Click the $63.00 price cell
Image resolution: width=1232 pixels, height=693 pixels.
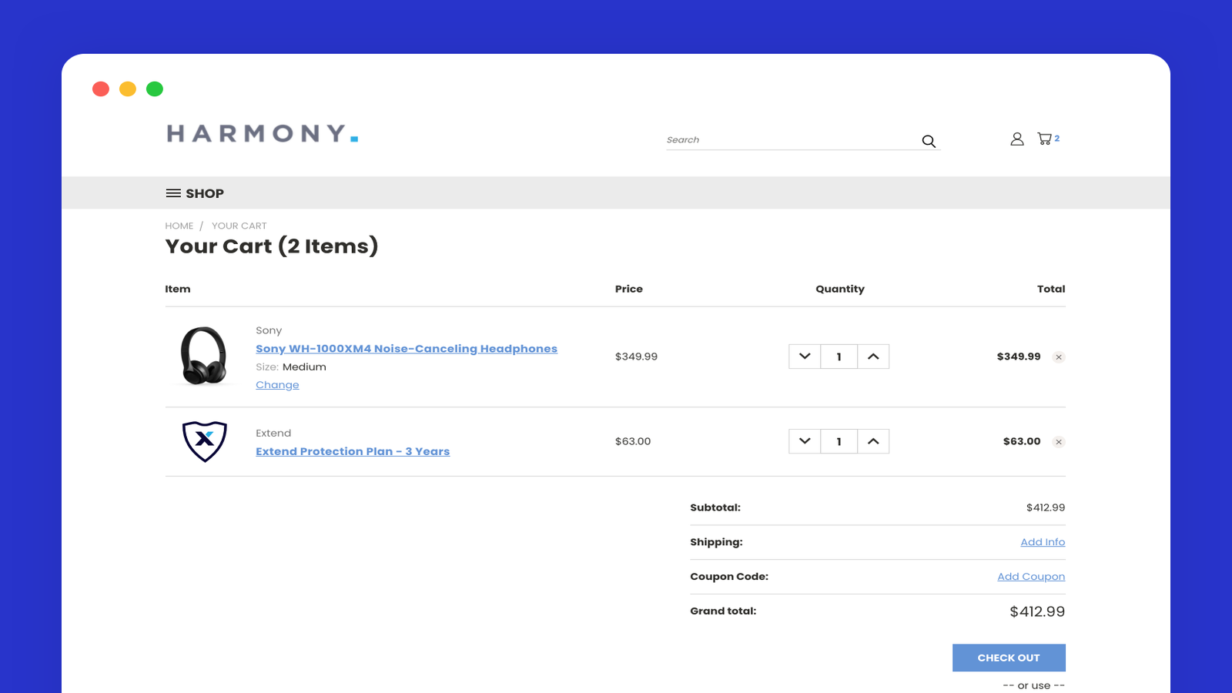pyautogui.click(x=633, y=441)
